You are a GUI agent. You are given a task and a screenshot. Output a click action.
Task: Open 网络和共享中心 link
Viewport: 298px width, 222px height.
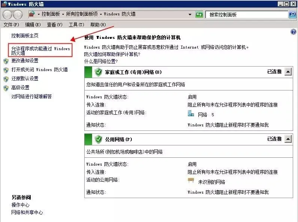[x=27, y=212]
